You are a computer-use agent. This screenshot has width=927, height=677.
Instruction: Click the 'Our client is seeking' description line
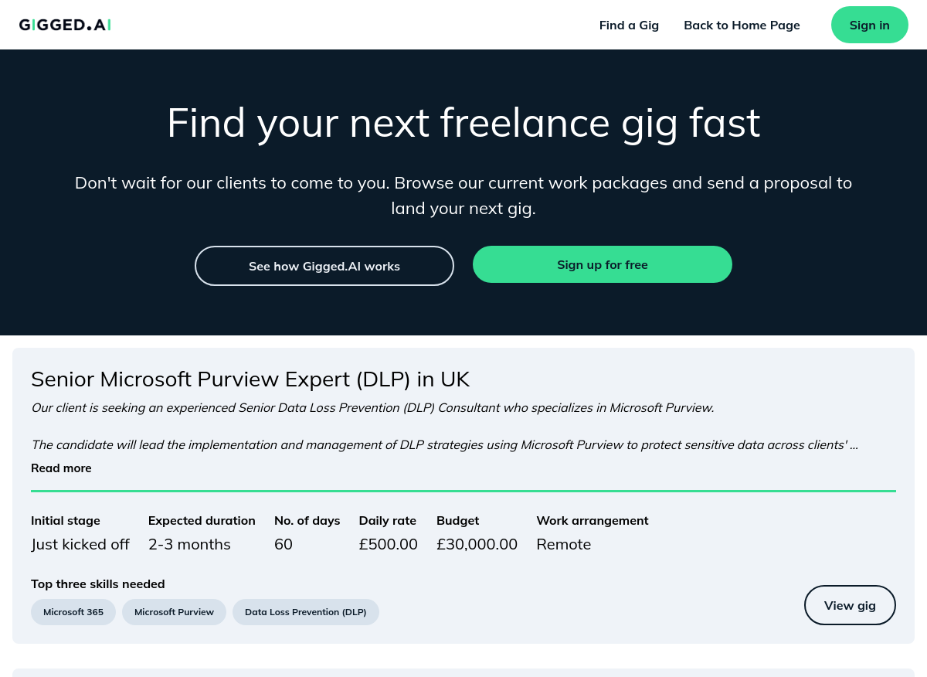(x=372, y=408)
